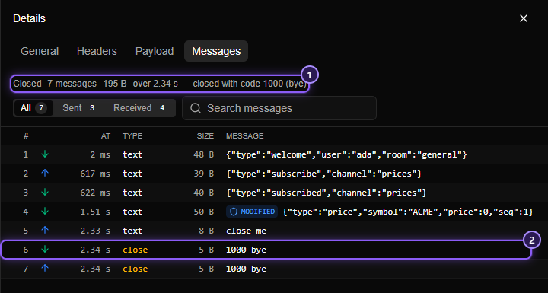Viewport: 548px width, 293px height.
Task: Click the '2 ms' timestamp
Action: pyautogui.click(x=100, y=154)
